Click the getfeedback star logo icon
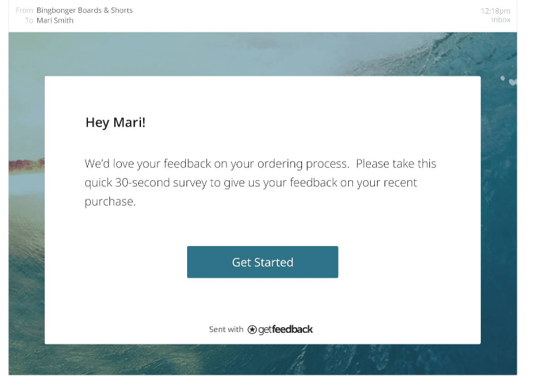 point(252,330)
